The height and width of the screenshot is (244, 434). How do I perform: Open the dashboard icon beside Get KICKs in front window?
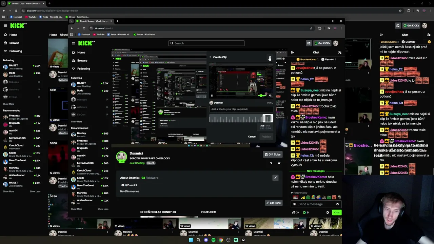[x=309, y=43]
